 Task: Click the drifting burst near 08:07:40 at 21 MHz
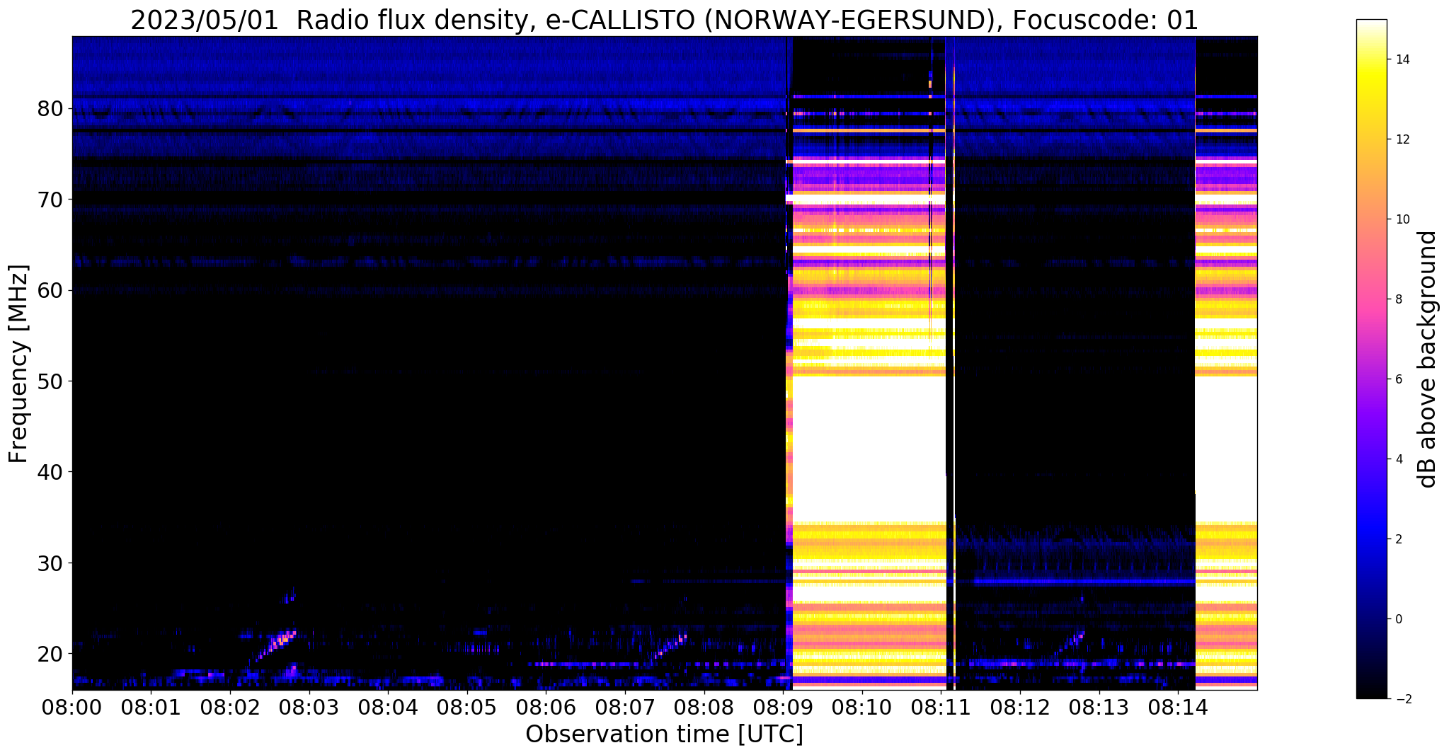pos(669,646)
